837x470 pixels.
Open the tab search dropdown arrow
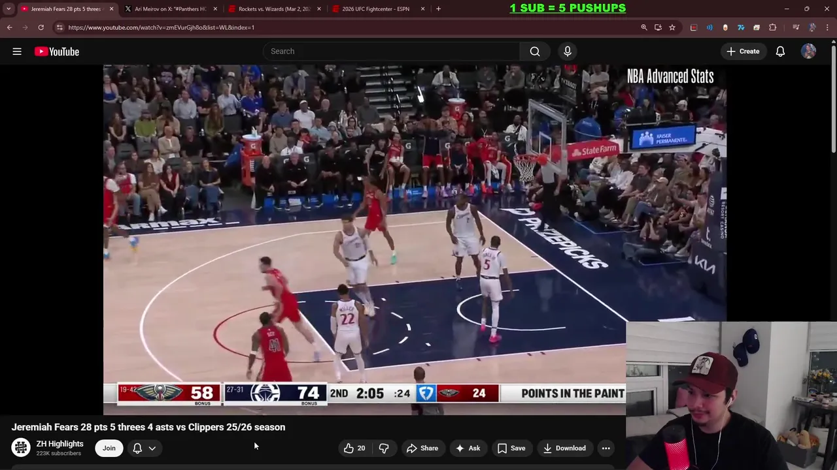click(9, 9)
